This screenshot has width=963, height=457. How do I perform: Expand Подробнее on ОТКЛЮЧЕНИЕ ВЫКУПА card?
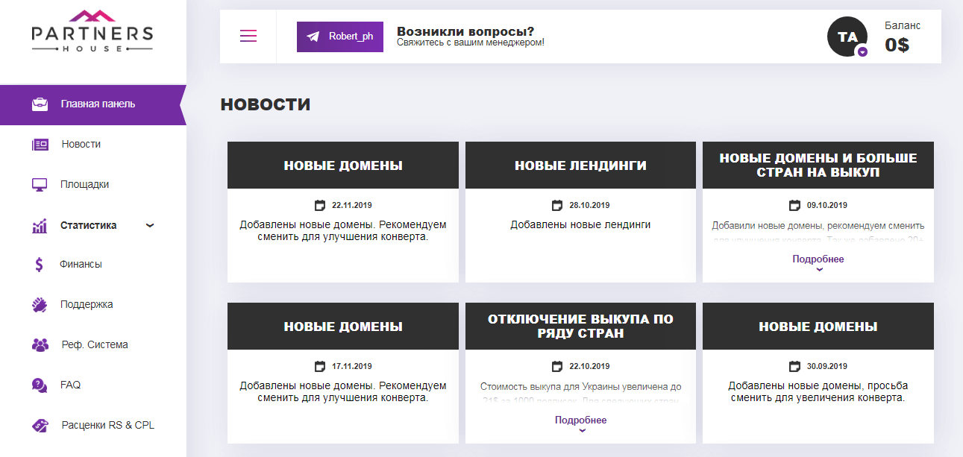click(580, 420)
